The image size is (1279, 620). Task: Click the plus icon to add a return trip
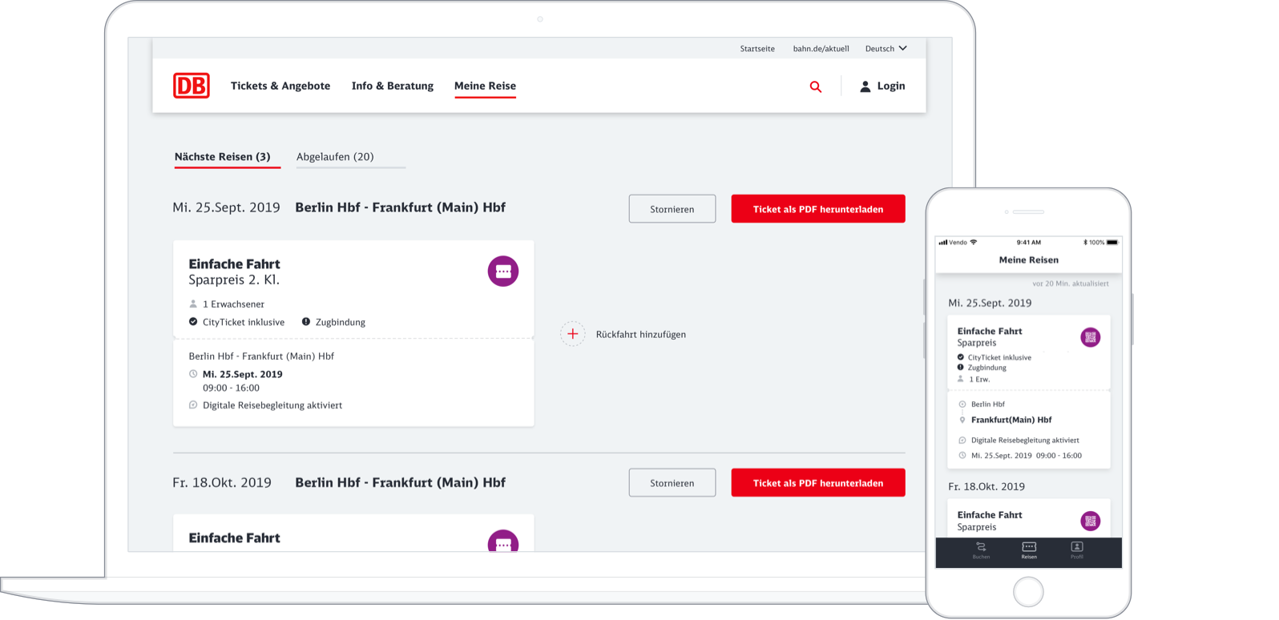[x=572, y=334]
